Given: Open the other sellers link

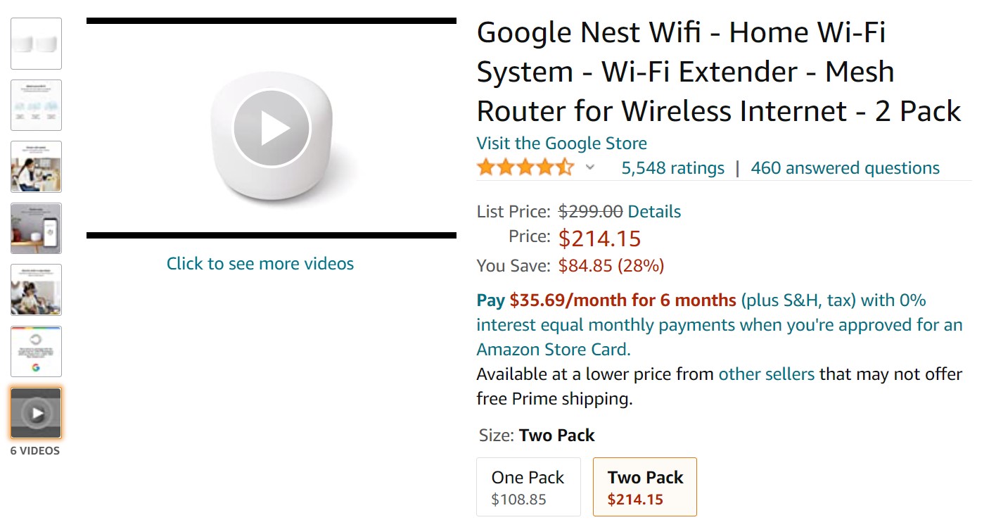Looking at the screenshot, I should pyautogui.click(x=766, y=374).
